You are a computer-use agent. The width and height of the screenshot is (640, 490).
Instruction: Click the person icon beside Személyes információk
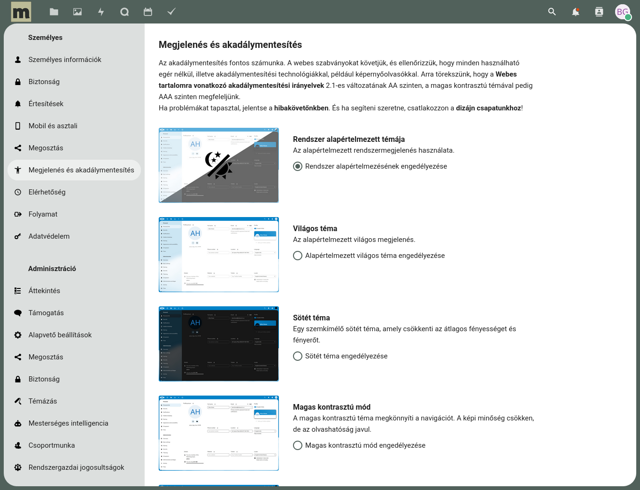click(x=18, y=60)
